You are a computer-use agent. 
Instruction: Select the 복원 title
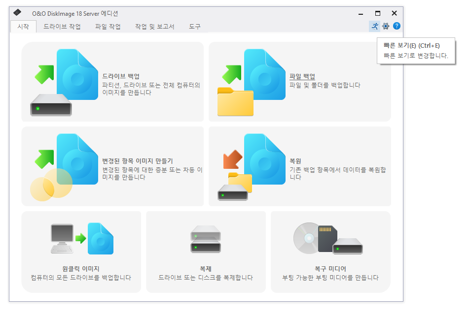[295, 161]
